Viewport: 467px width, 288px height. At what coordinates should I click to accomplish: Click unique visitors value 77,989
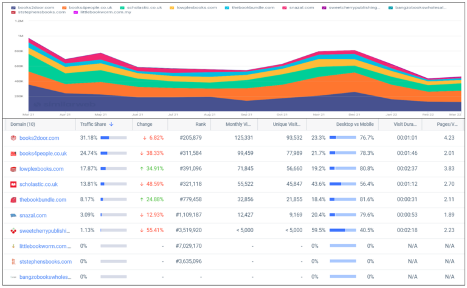[294, 153]
